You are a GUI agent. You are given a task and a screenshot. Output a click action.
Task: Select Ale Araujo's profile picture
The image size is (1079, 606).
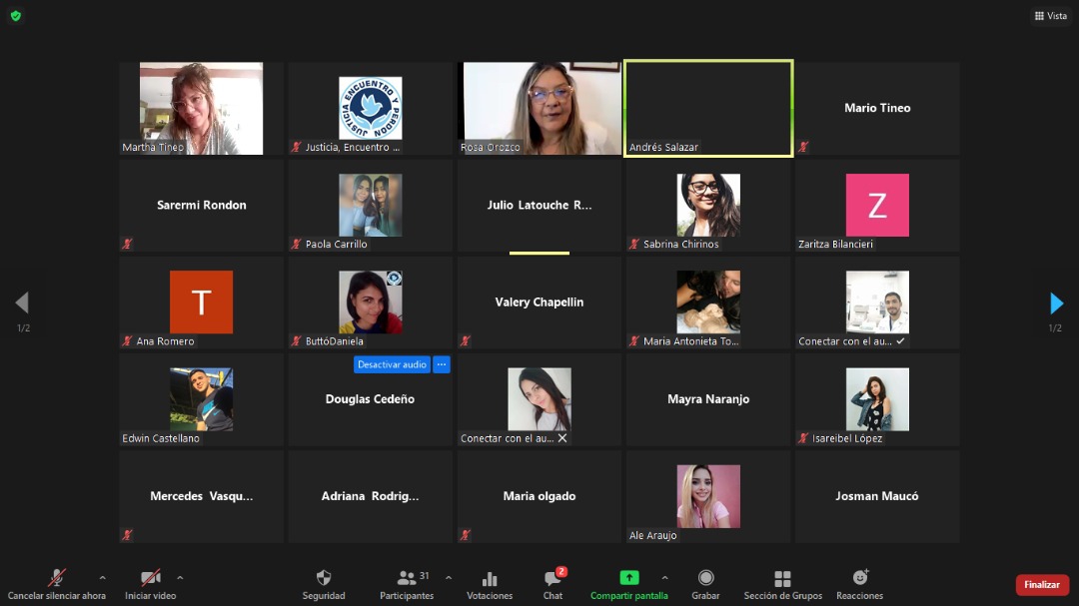708,496
